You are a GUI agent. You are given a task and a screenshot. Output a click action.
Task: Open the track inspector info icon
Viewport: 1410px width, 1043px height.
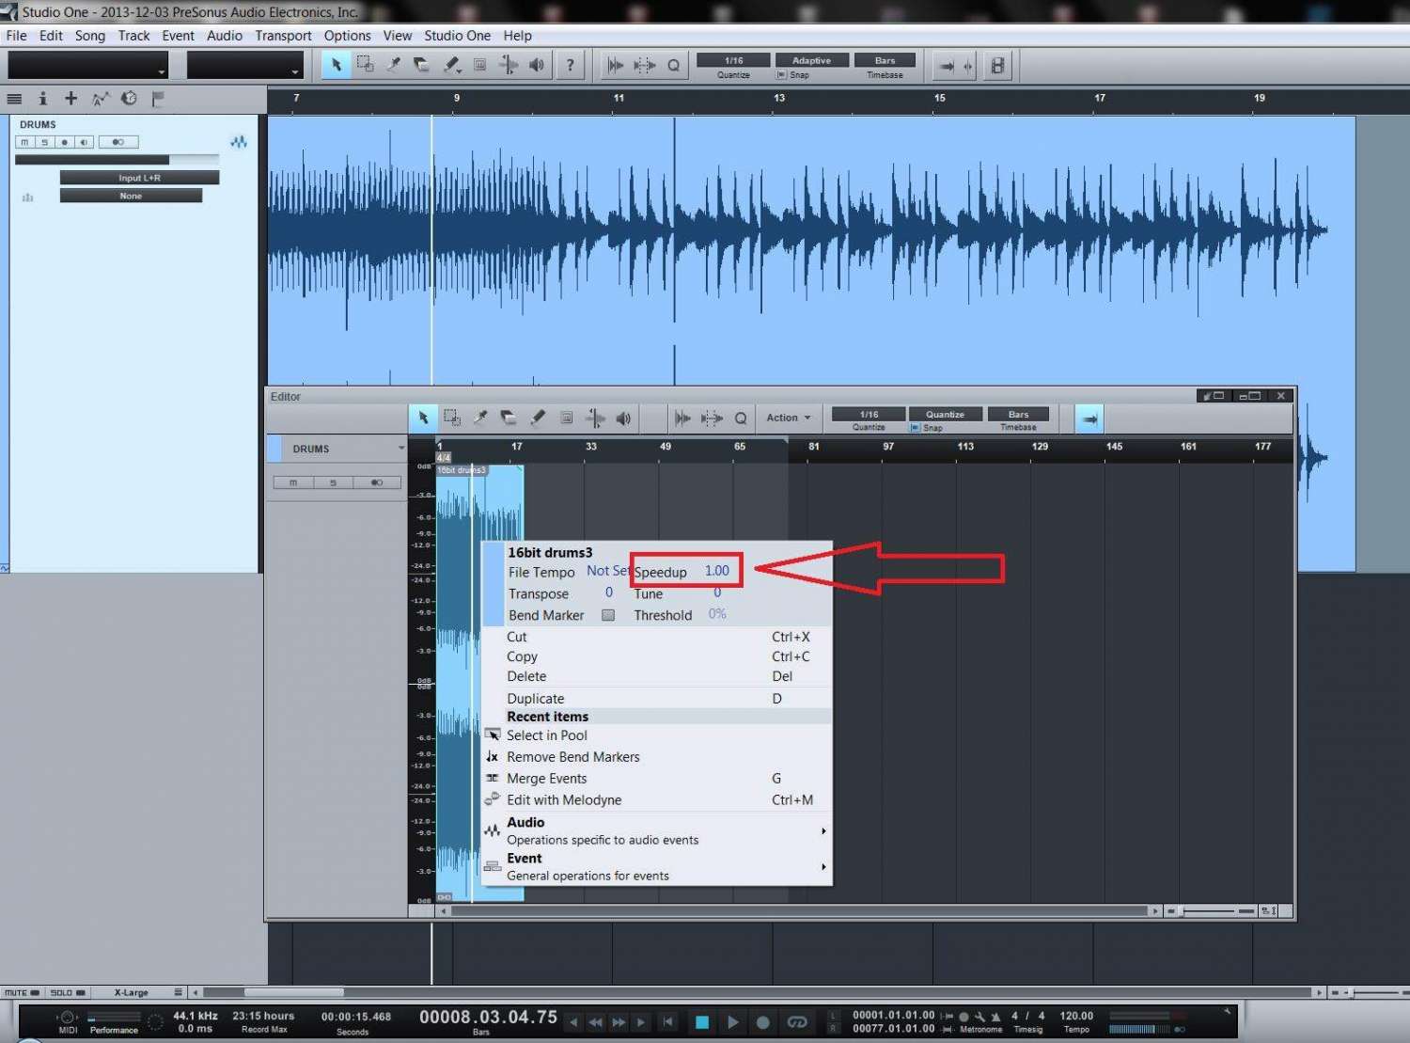(x=42, y=98)
